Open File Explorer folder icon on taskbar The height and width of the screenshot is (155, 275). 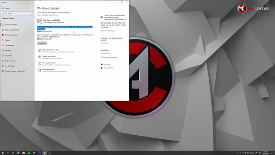click(x=24, y=153)
